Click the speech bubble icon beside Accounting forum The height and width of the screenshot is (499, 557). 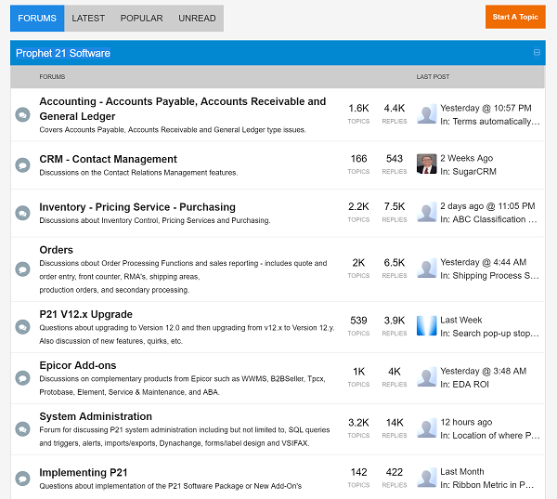[x=22, y=115]
